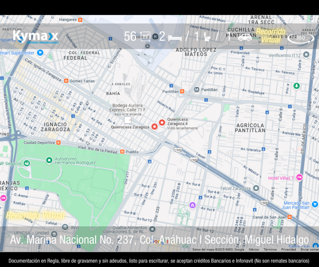Select the 'Av. Unión' street label
This screenshot has width=319, height=267.
pyautogui.click(x=215, y=73)
